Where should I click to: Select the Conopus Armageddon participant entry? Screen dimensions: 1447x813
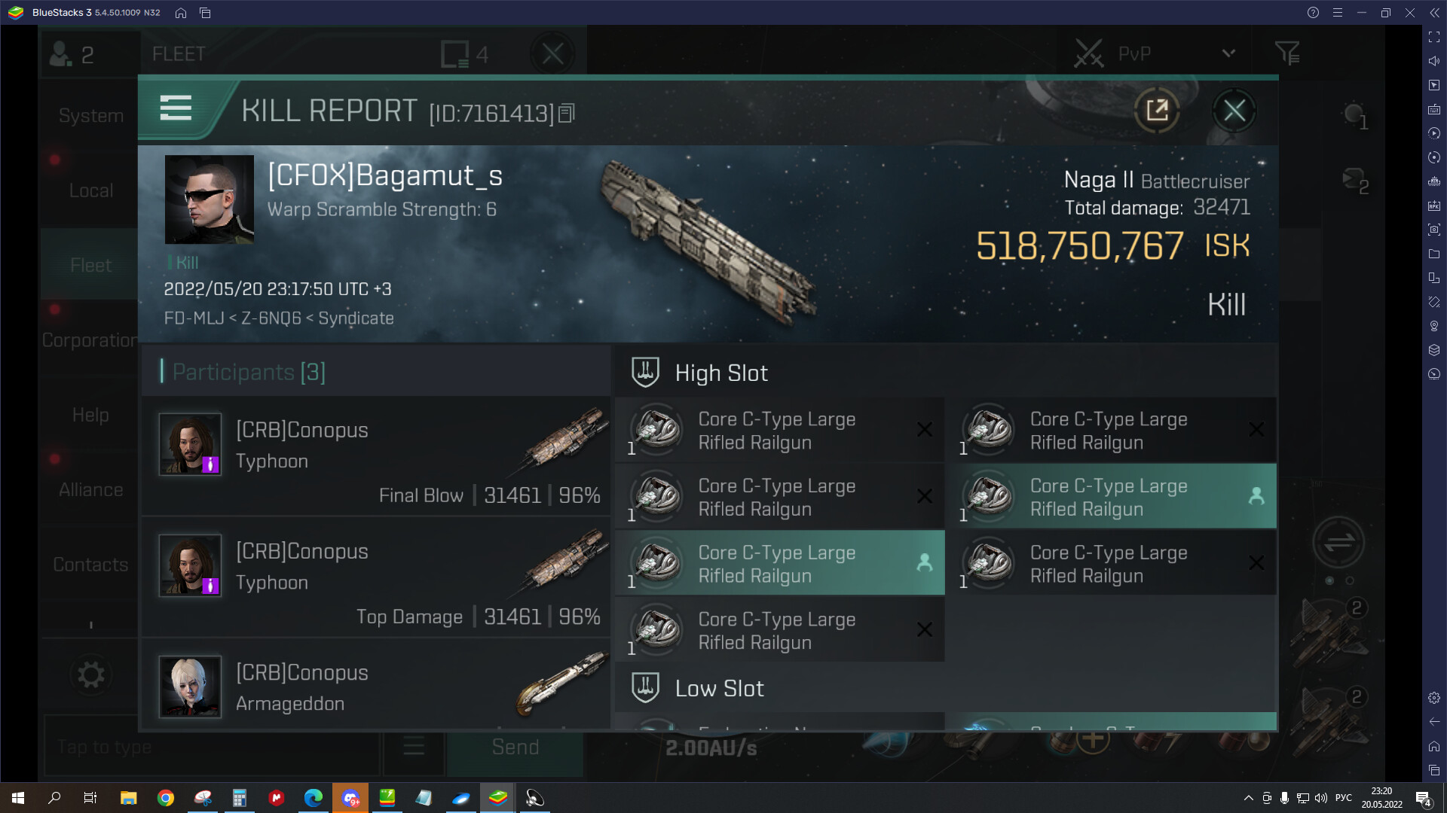point(376,685)
